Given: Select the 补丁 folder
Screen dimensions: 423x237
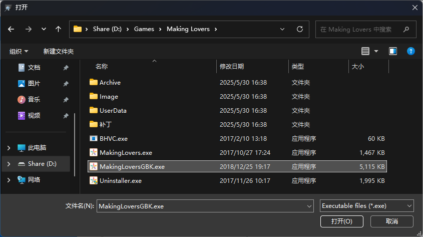Looking at the screenshot, I should click(105, 124).
